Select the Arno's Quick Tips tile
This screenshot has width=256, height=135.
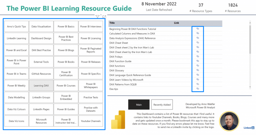(x=16, y=26)
